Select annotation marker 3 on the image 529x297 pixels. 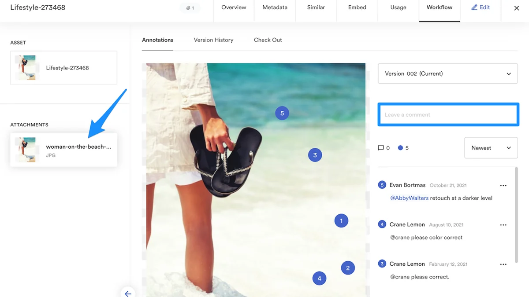315,155
